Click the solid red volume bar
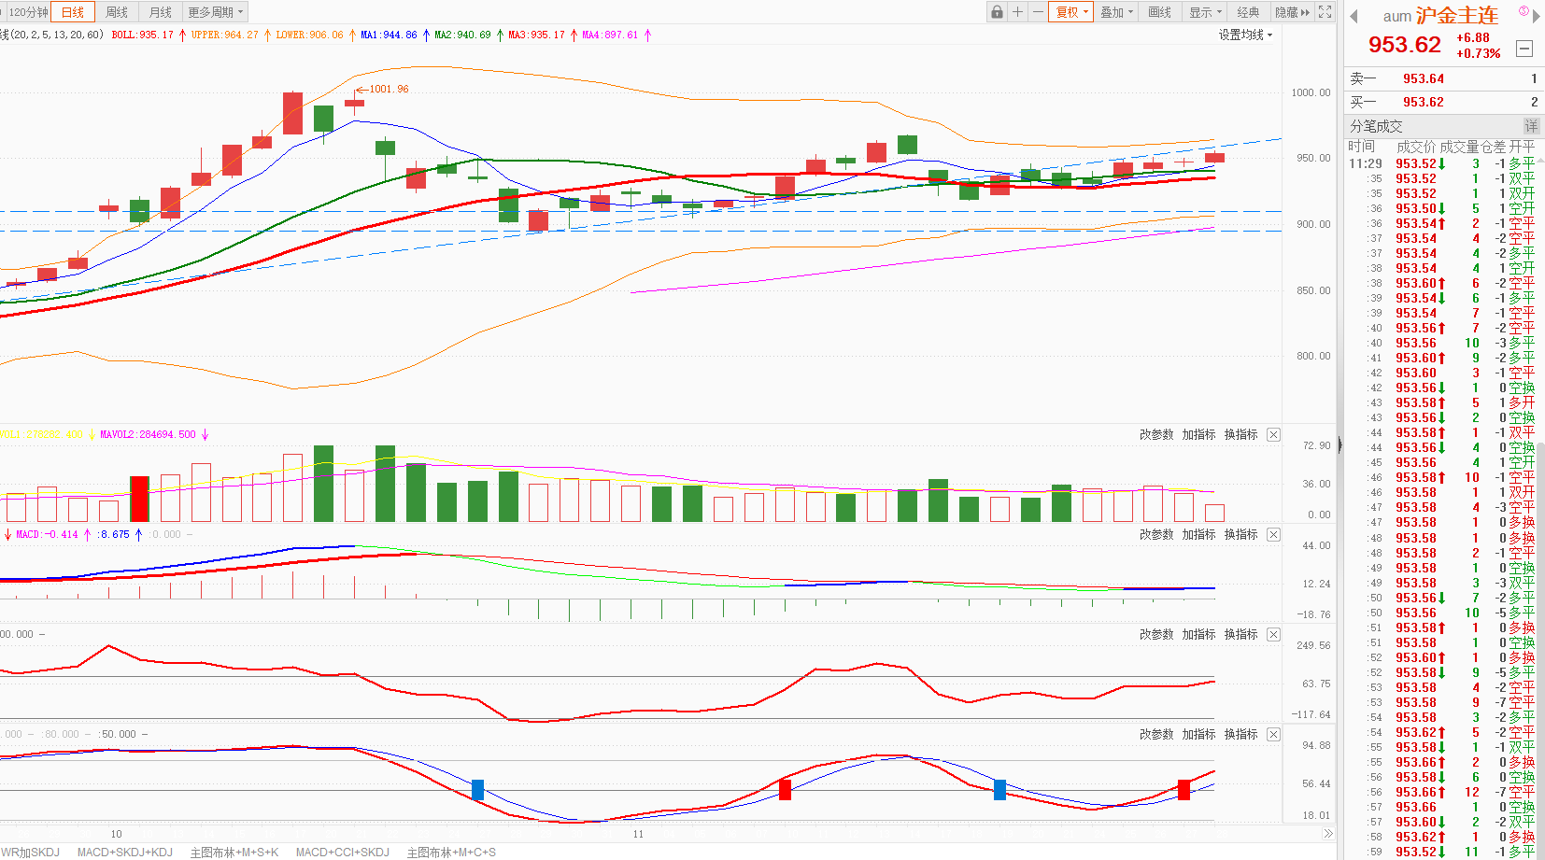 (139, 499)
